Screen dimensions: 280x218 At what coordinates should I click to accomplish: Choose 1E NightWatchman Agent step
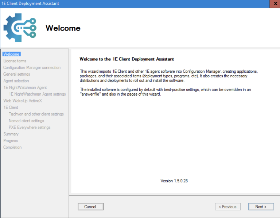coord(25,88)
